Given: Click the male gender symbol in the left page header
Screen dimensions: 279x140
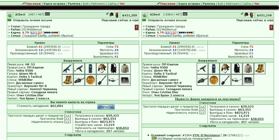Looking at the screenshot, I should (107, 14).
